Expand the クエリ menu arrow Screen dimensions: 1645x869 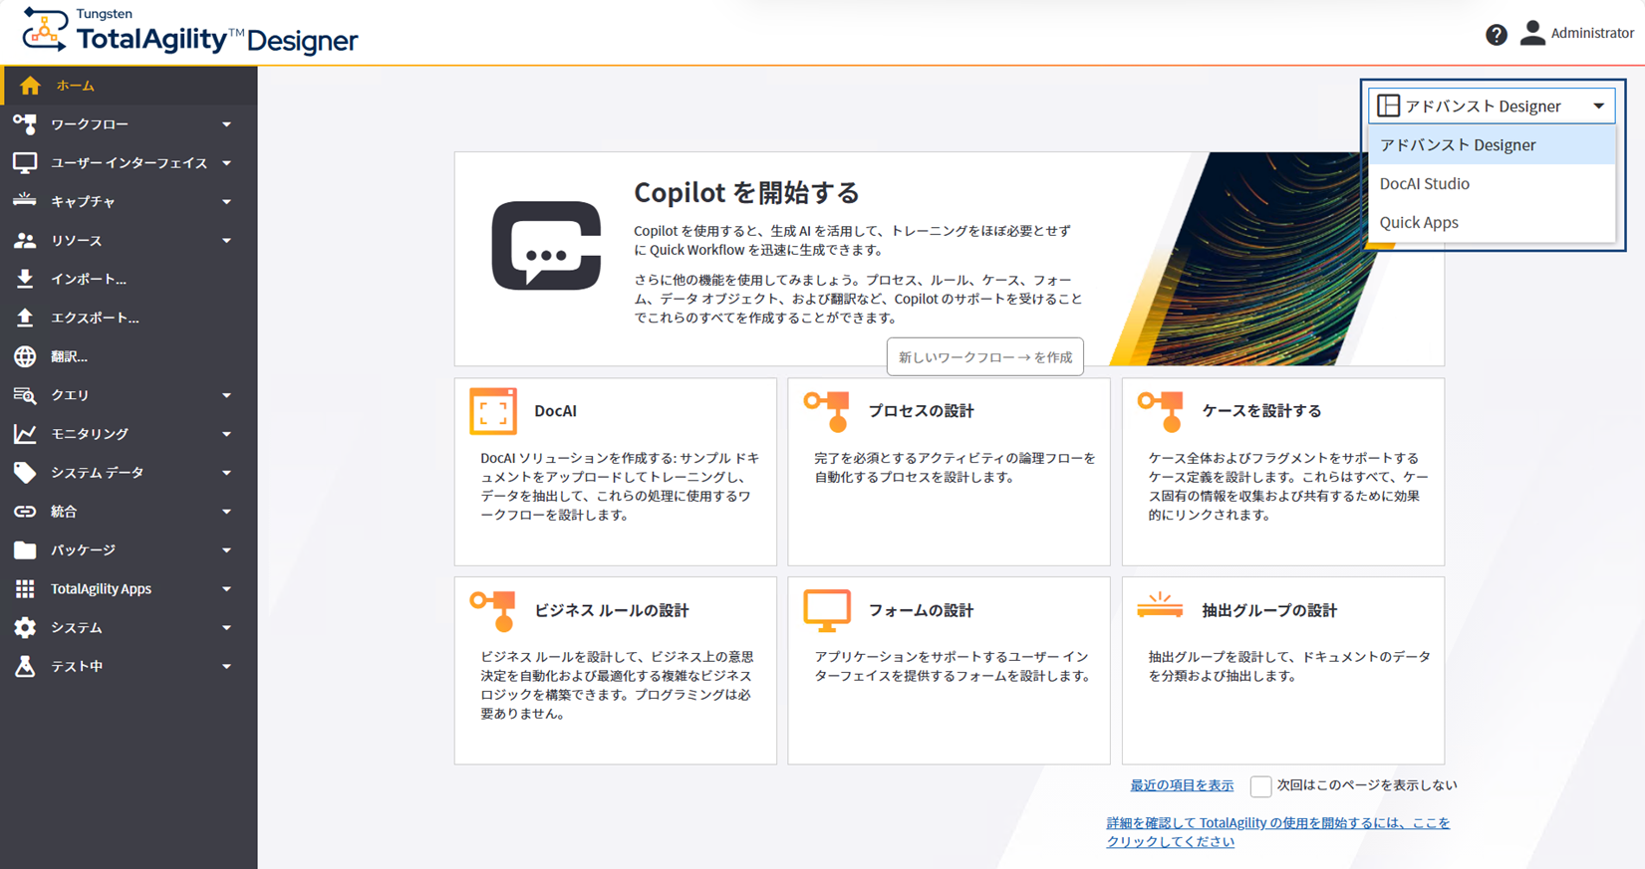coord(227,395)
